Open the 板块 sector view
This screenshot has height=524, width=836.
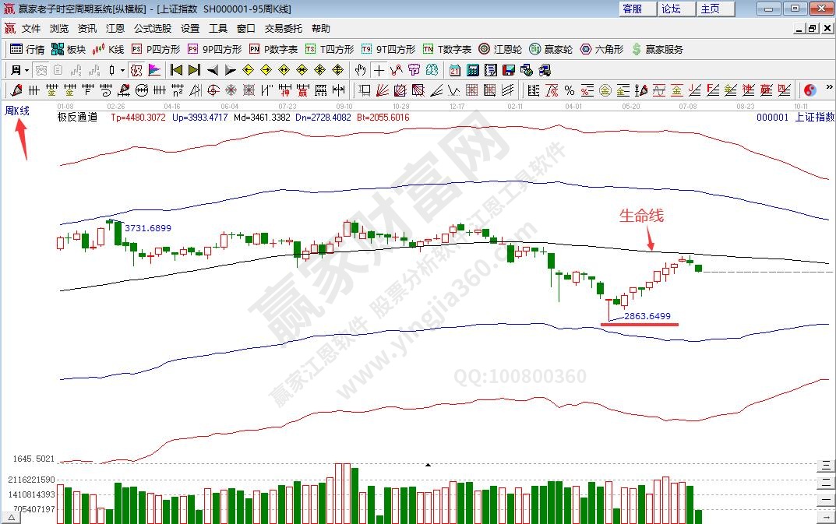[68, 49]
